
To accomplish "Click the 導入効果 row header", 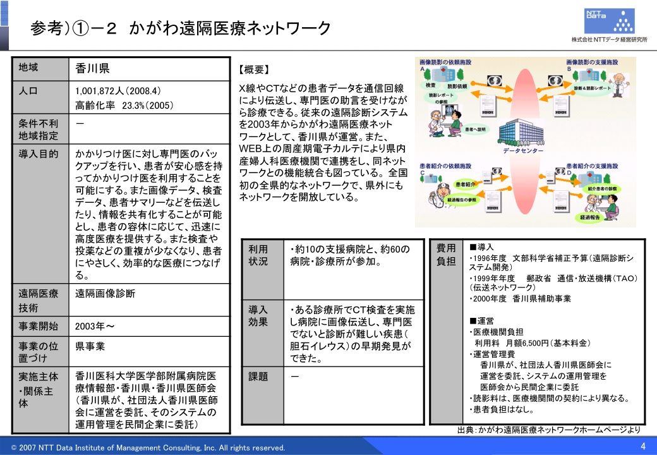I will 263,332.
